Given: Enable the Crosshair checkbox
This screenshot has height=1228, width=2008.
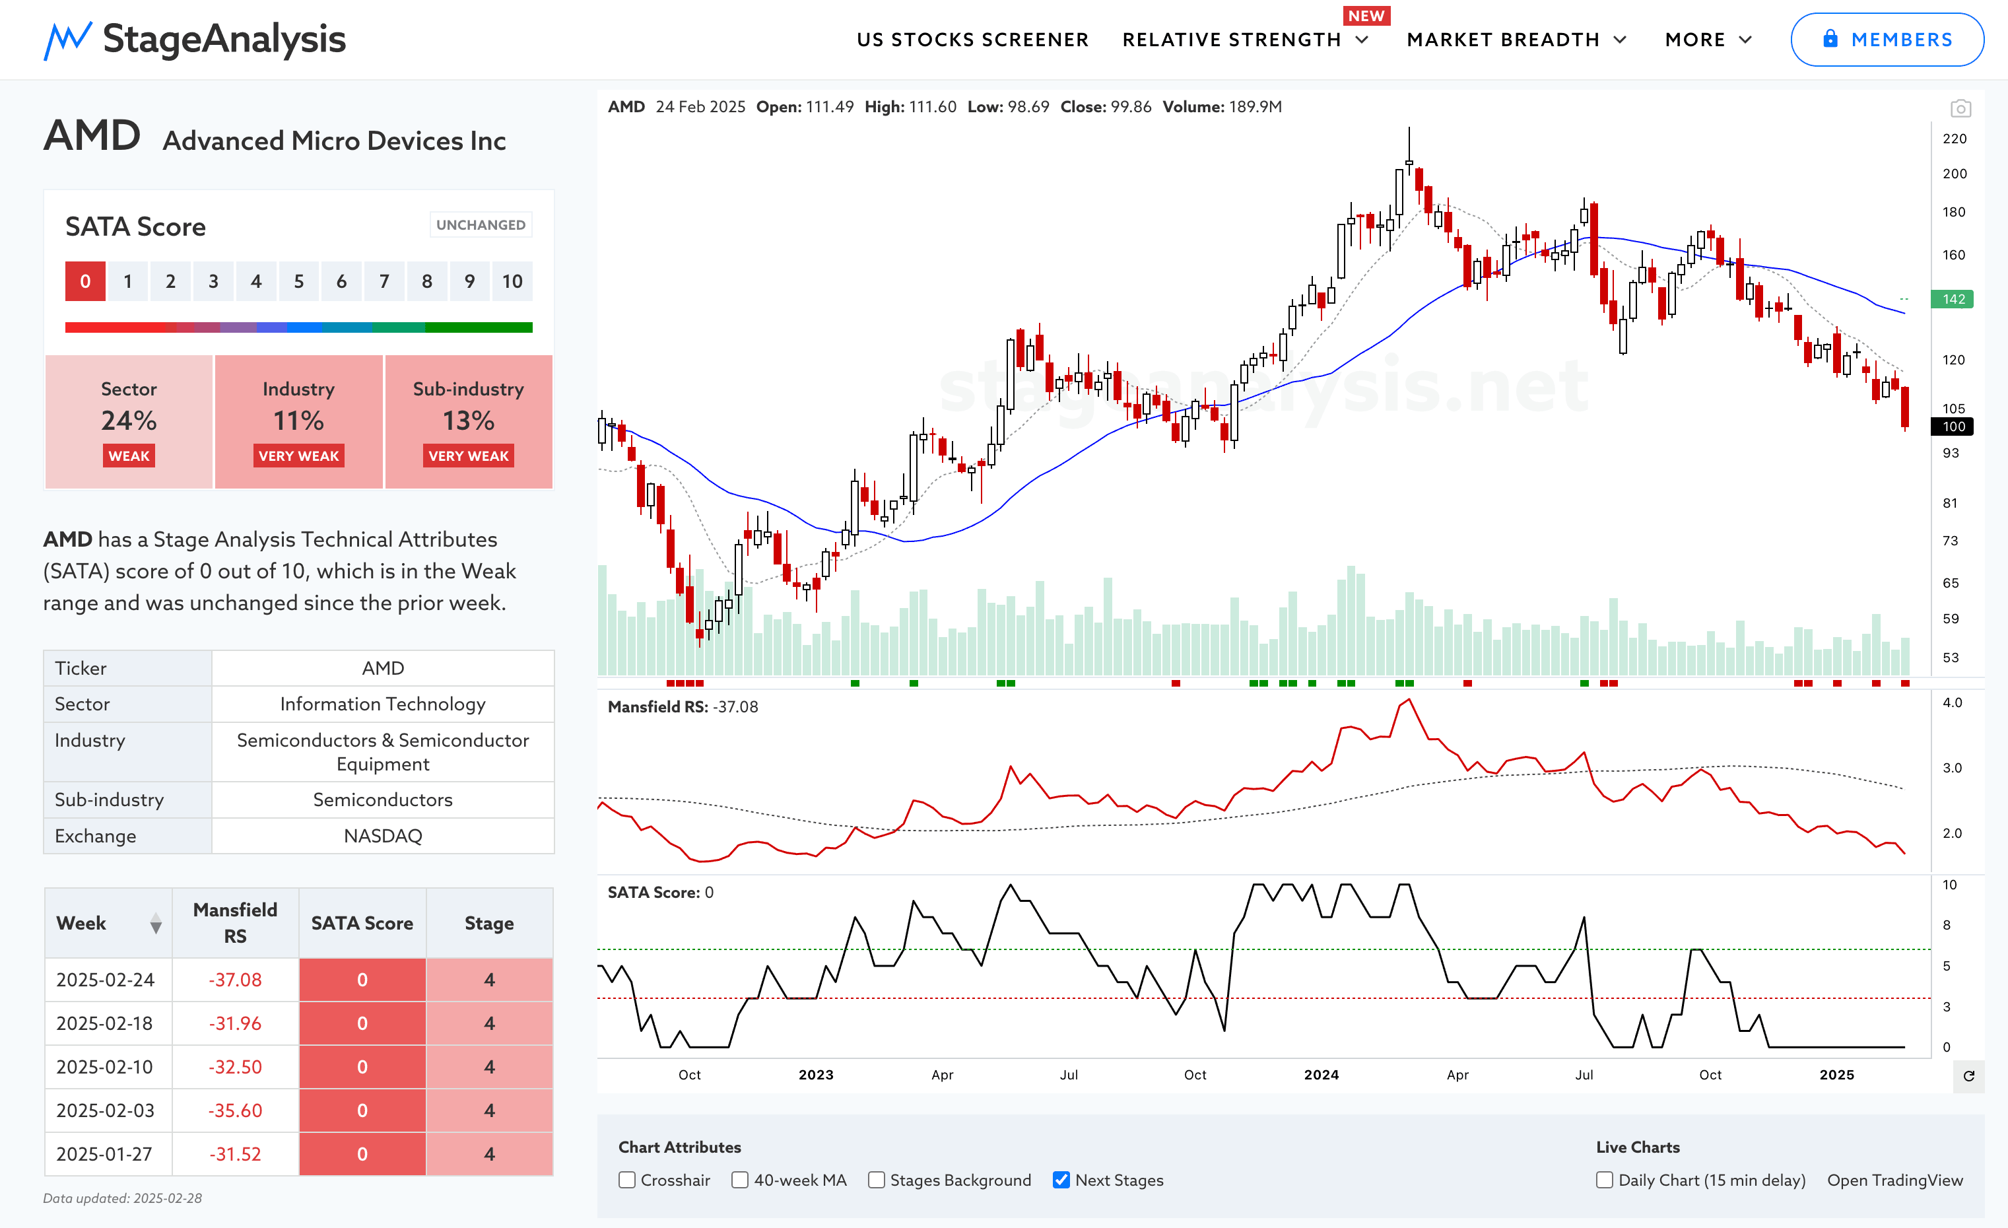Looking at the screenshot, I should point(626,1180).
